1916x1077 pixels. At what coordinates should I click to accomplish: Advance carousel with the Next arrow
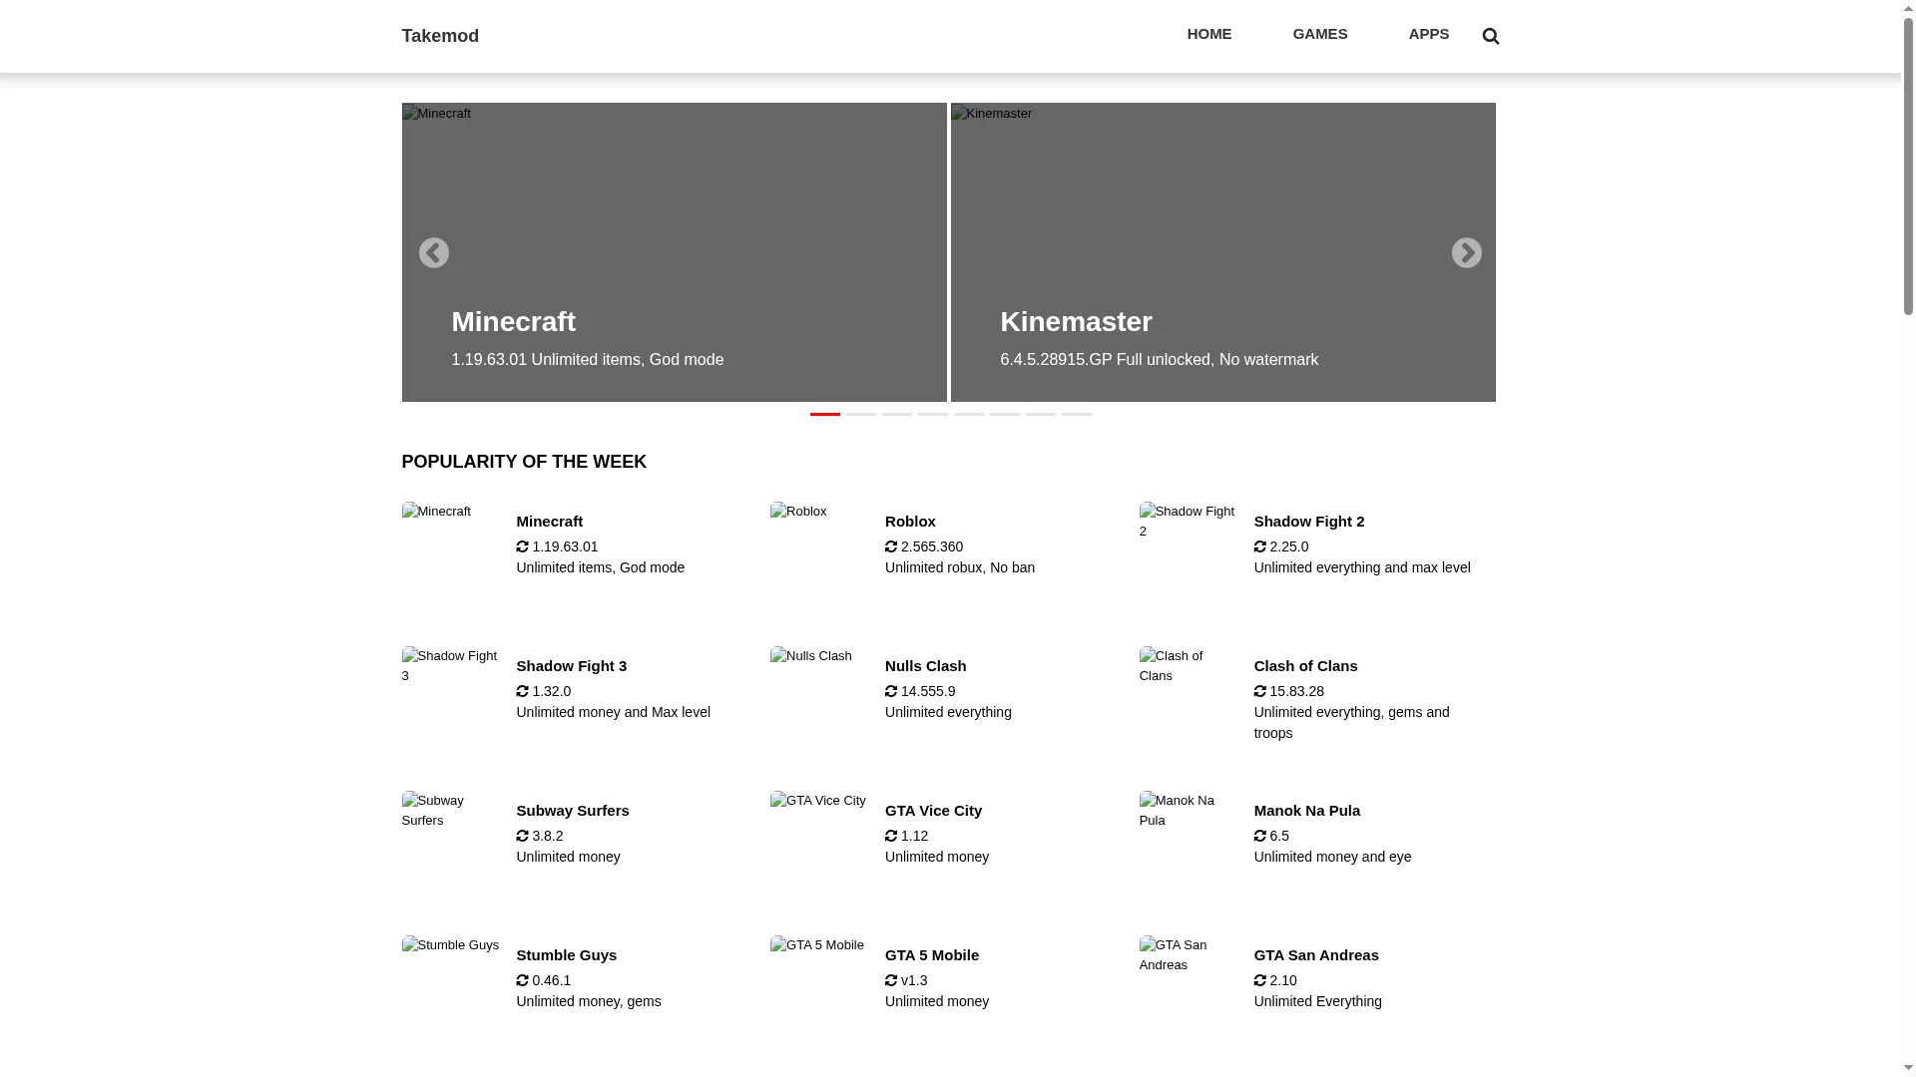1466,253
